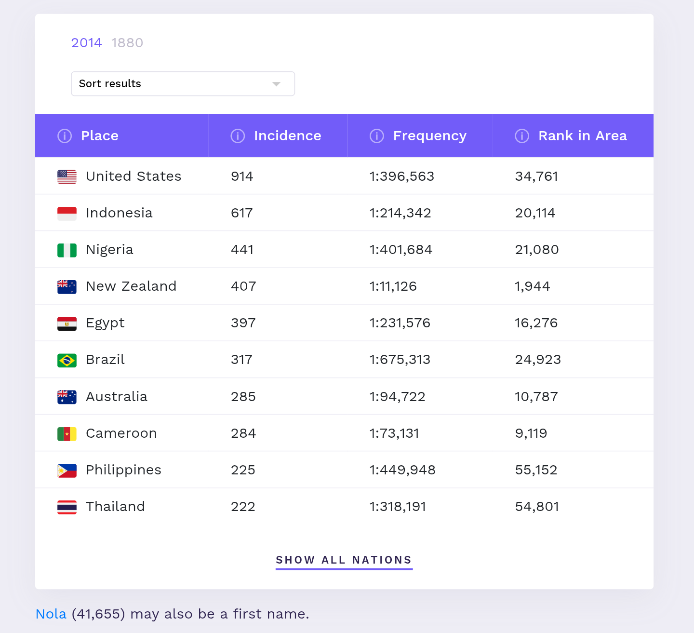Click the United States incidence value 914
The width and height of the screenshot is (694, 633).
pyautogui.click(x=242, y=176)
